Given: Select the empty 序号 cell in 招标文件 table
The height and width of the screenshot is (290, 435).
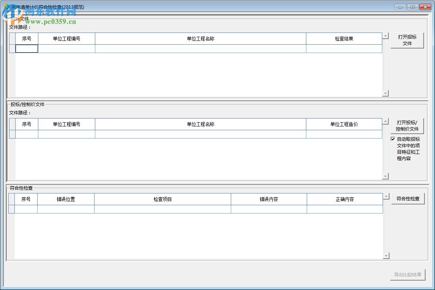Looking at the screenshot, I should click(x=27, y=49).
